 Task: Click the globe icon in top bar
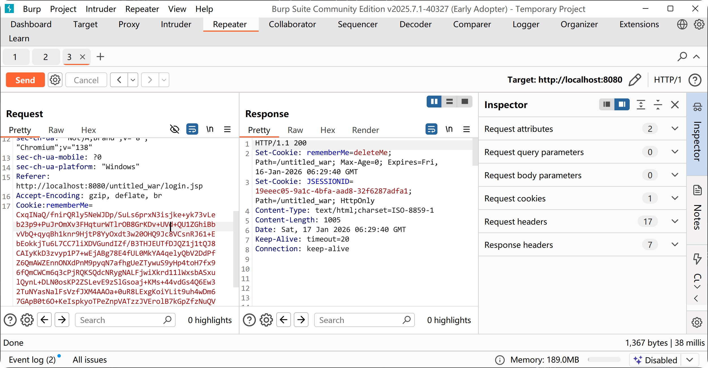pyautogui.click(x=682, y=24)
